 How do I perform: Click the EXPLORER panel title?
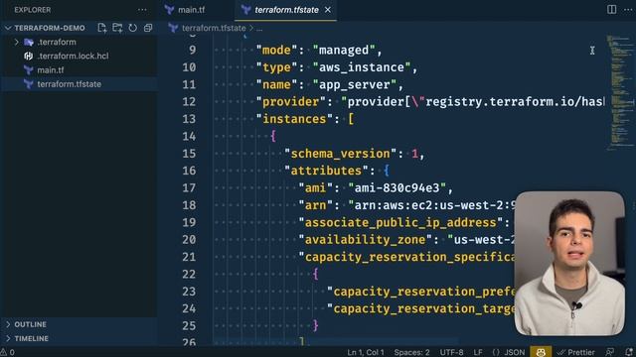coord(33,10)
